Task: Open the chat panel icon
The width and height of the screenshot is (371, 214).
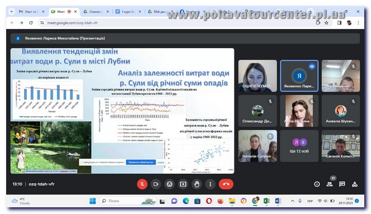Action: click(342, 184)
